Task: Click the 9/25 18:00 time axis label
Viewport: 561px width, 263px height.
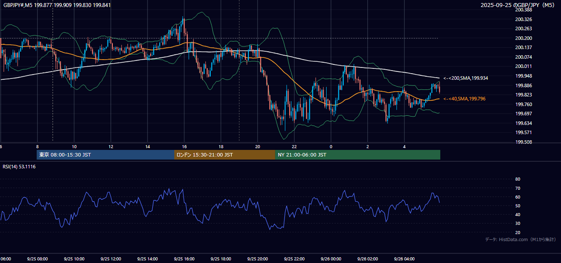Action: pos(221,259)
